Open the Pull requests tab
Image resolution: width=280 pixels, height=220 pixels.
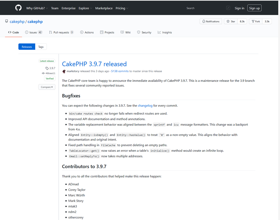point(61,32)
